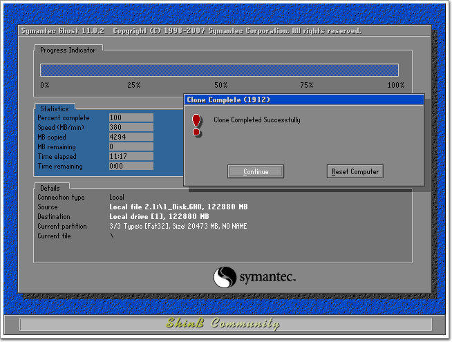Click the MB remaining value 0
Viewport: 452px width, 342px height.
point(131,146)
